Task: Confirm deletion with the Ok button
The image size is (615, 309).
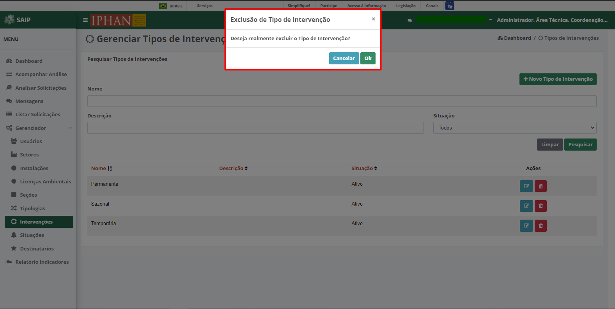Action: (x=368, y=58)
